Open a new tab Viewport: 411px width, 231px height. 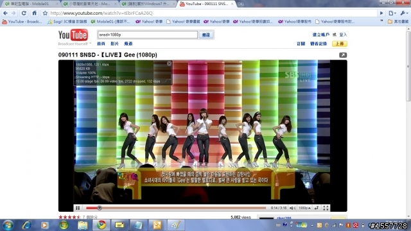click(241, 4)
